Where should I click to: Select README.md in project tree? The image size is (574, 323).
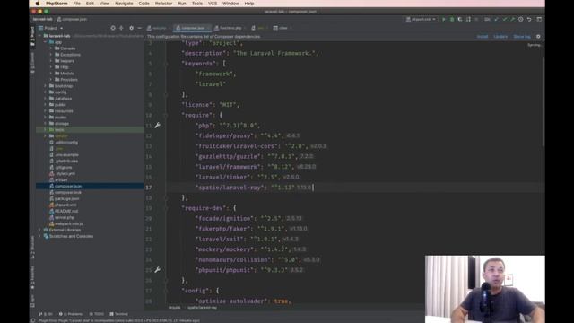tap(65, 211)
